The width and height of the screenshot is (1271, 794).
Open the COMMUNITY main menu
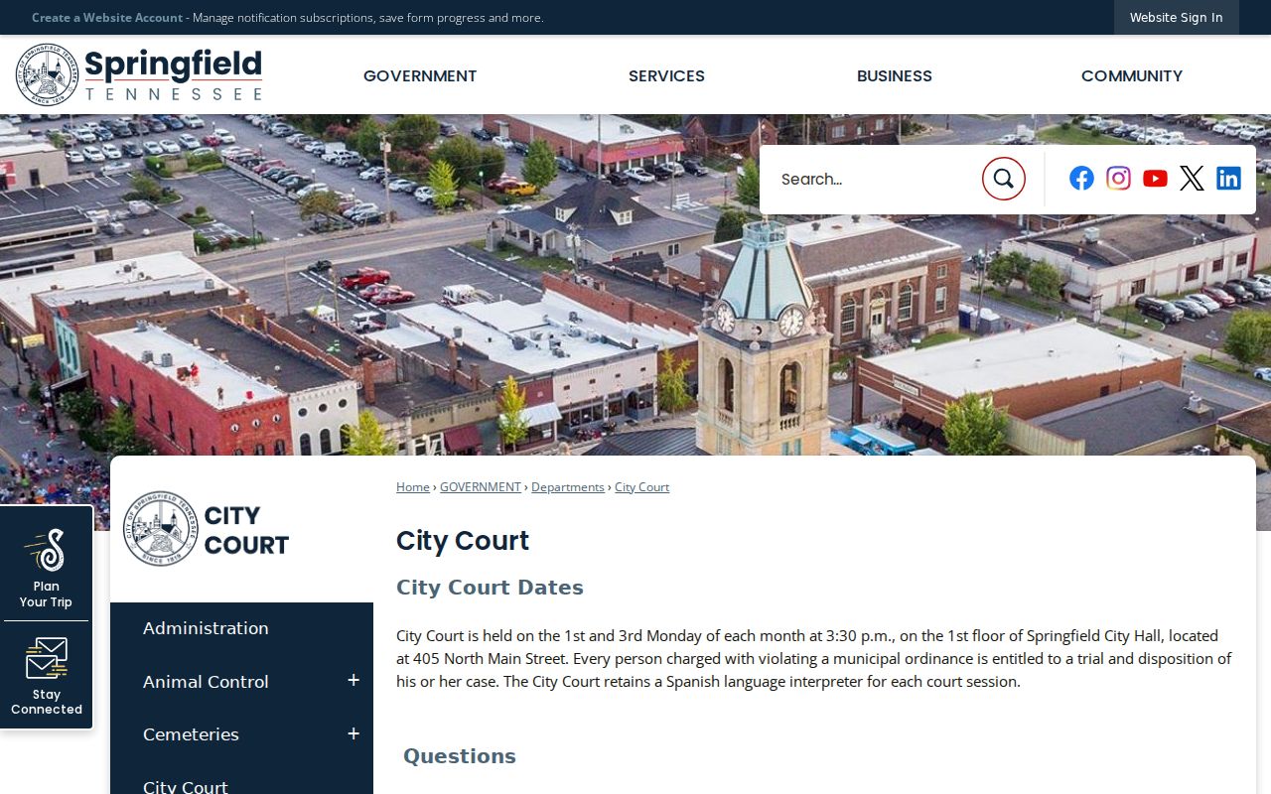pos(1132,75)
